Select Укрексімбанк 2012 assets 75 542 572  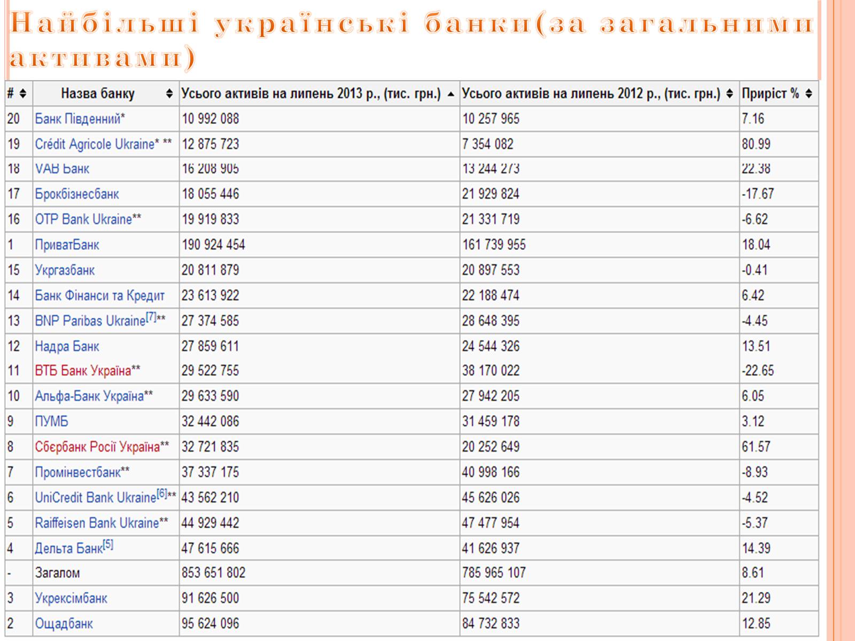(x=491, y=598)
